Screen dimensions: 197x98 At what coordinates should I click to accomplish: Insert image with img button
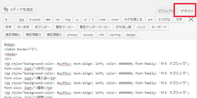point(68,20)
